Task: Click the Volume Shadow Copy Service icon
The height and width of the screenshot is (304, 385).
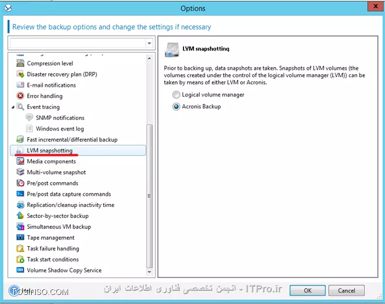Action: pyautogui.click(x=20, y=270)
